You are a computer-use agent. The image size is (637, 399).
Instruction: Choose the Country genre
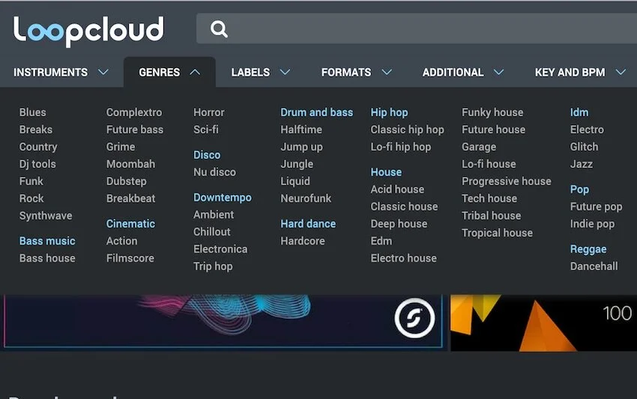(x=38, y=147)
